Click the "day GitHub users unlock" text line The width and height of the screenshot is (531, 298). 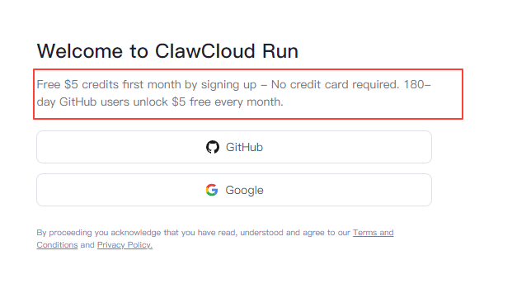(x=102, y=102)
